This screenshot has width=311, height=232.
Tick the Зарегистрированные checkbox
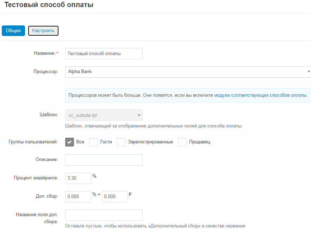121,142
